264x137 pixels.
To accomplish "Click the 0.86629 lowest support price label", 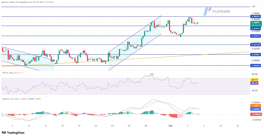I will 255,65.
